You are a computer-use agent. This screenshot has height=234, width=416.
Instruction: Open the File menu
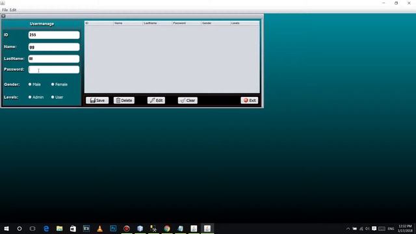tap(5, 10)
